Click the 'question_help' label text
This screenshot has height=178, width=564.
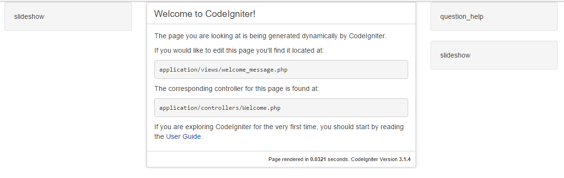[x=462, y=16]
